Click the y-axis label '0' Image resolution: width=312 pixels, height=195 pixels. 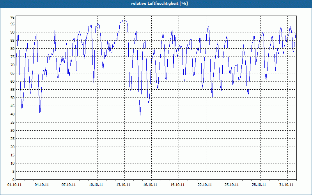[x=13, y=180]
